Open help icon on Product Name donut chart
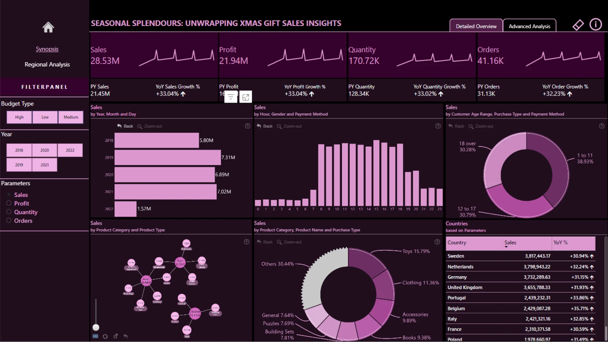Image resolution: width=608 pixels, height=342 pixels. click(437, 242)
